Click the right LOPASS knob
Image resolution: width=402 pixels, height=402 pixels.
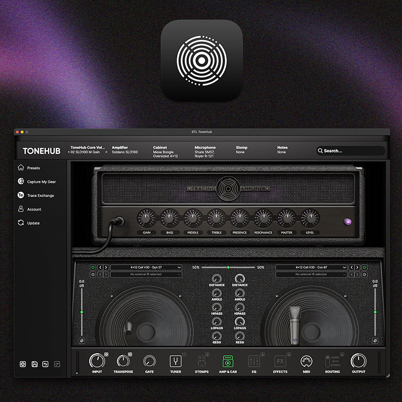click(240, 322)
